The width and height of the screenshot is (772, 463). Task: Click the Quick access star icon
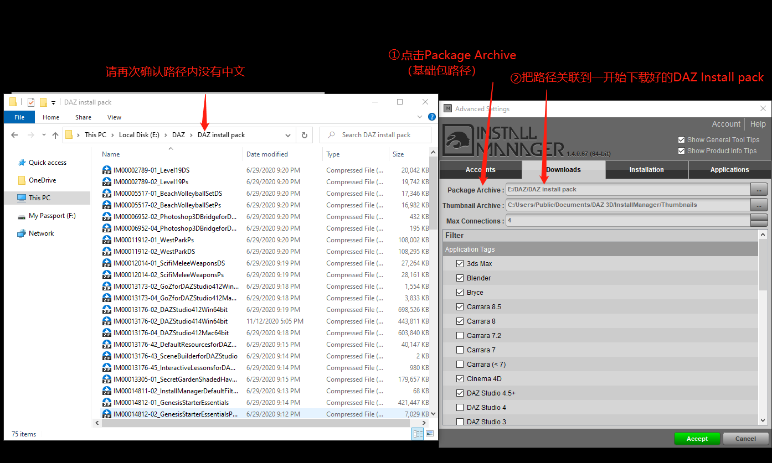tap(22, 163)
